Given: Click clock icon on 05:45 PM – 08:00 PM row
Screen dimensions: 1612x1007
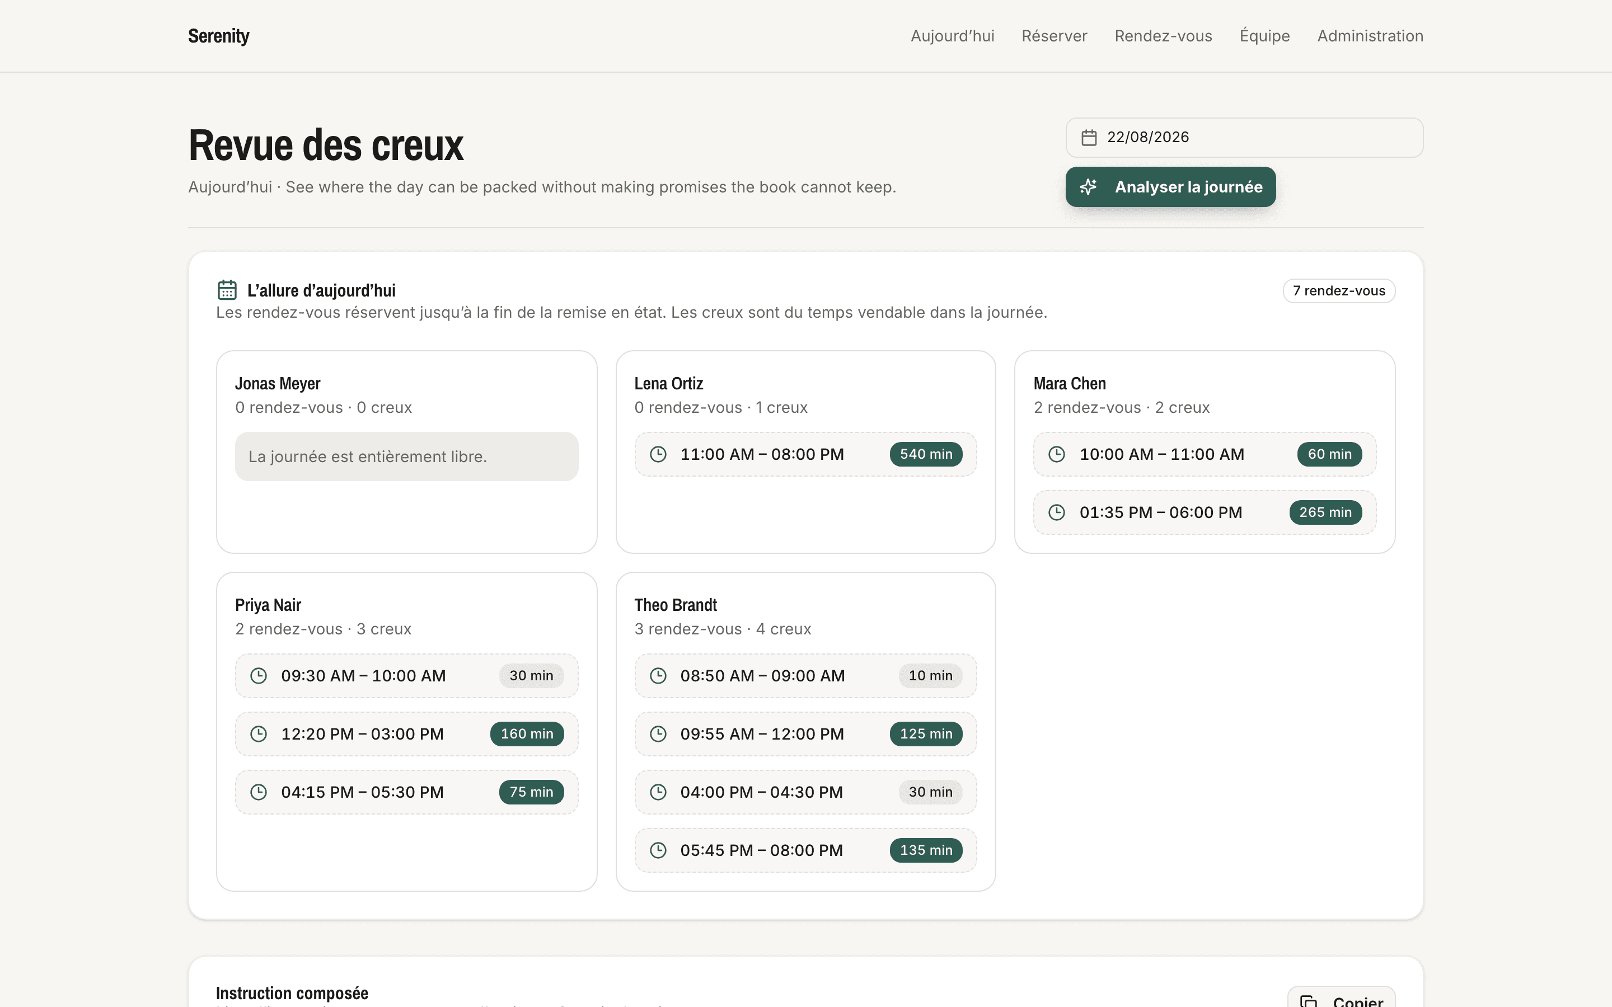Looking at the screenshot, I should click(658, 850).
